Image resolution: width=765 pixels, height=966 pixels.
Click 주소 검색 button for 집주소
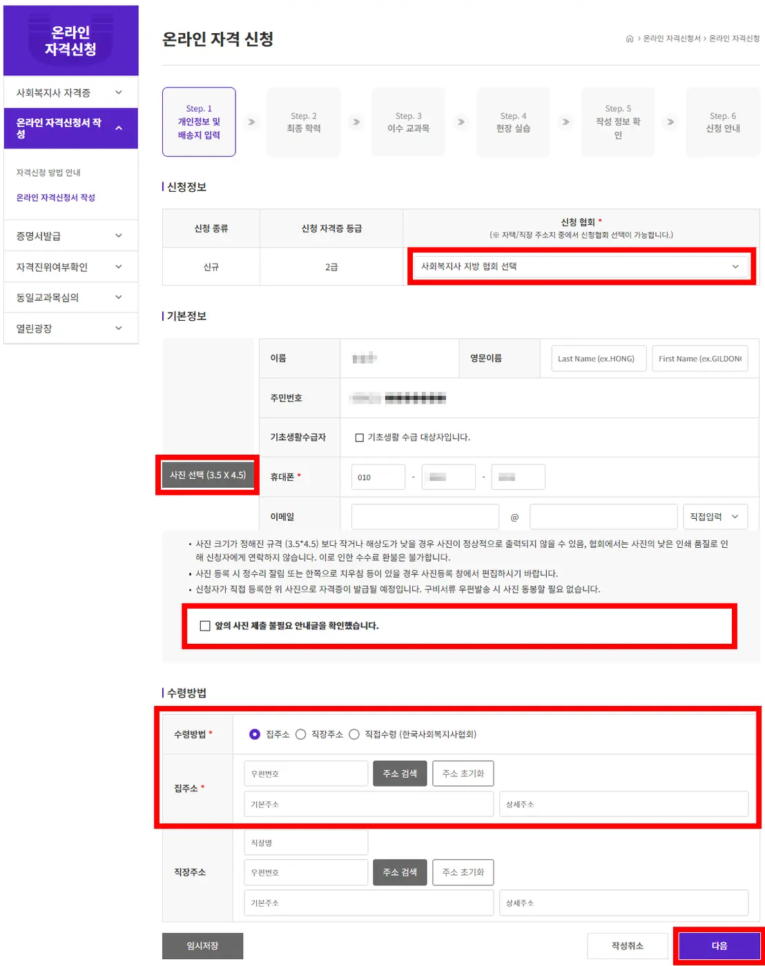pyautogui.click(x=400, y=773)
